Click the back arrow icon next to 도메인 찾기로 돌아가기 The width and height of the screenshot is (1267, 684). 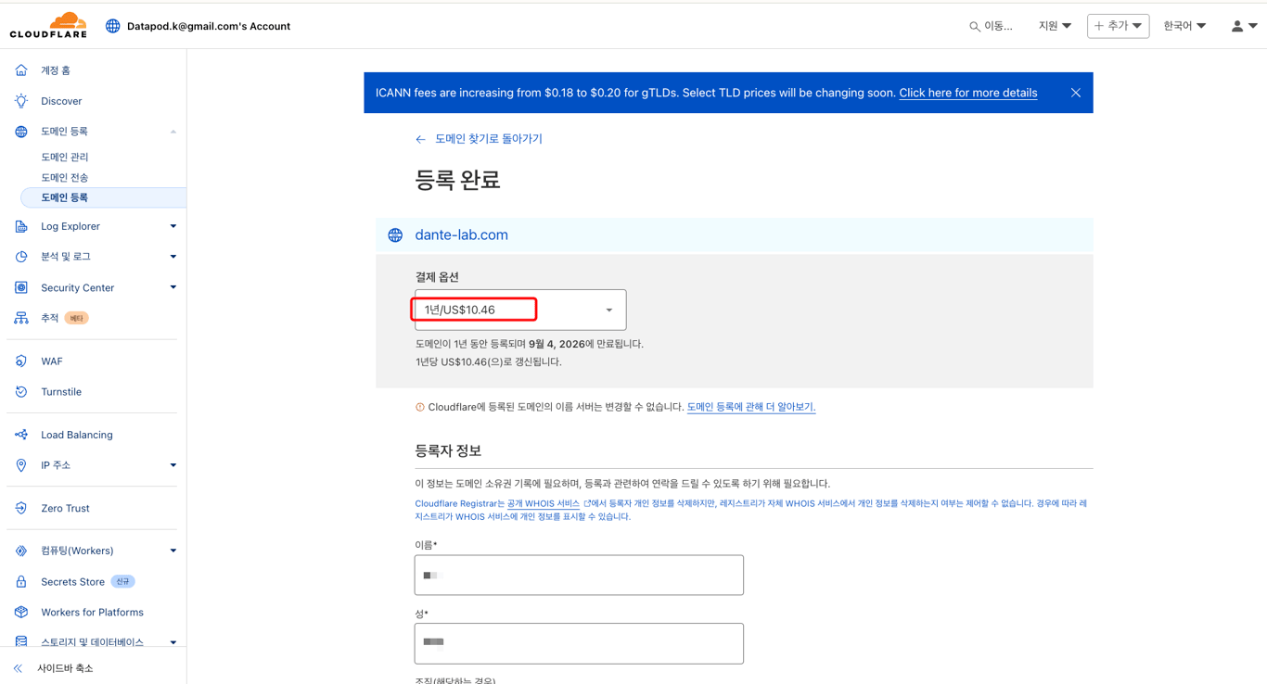[x=421, y=139]
